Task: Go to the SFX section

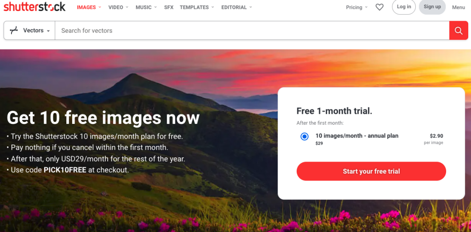Action: (x=169, y=7)
